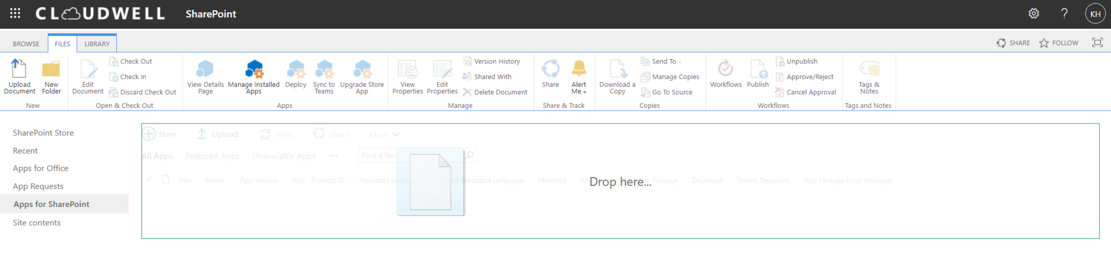Click the Sync button in library toolbar

(277, 134)
